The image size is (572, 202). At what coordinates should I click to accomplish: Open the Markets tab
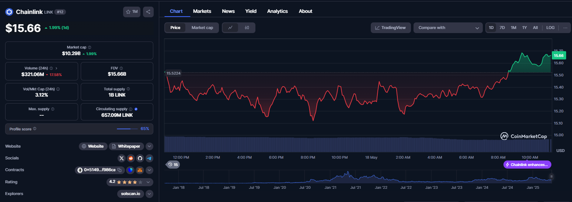202,11
